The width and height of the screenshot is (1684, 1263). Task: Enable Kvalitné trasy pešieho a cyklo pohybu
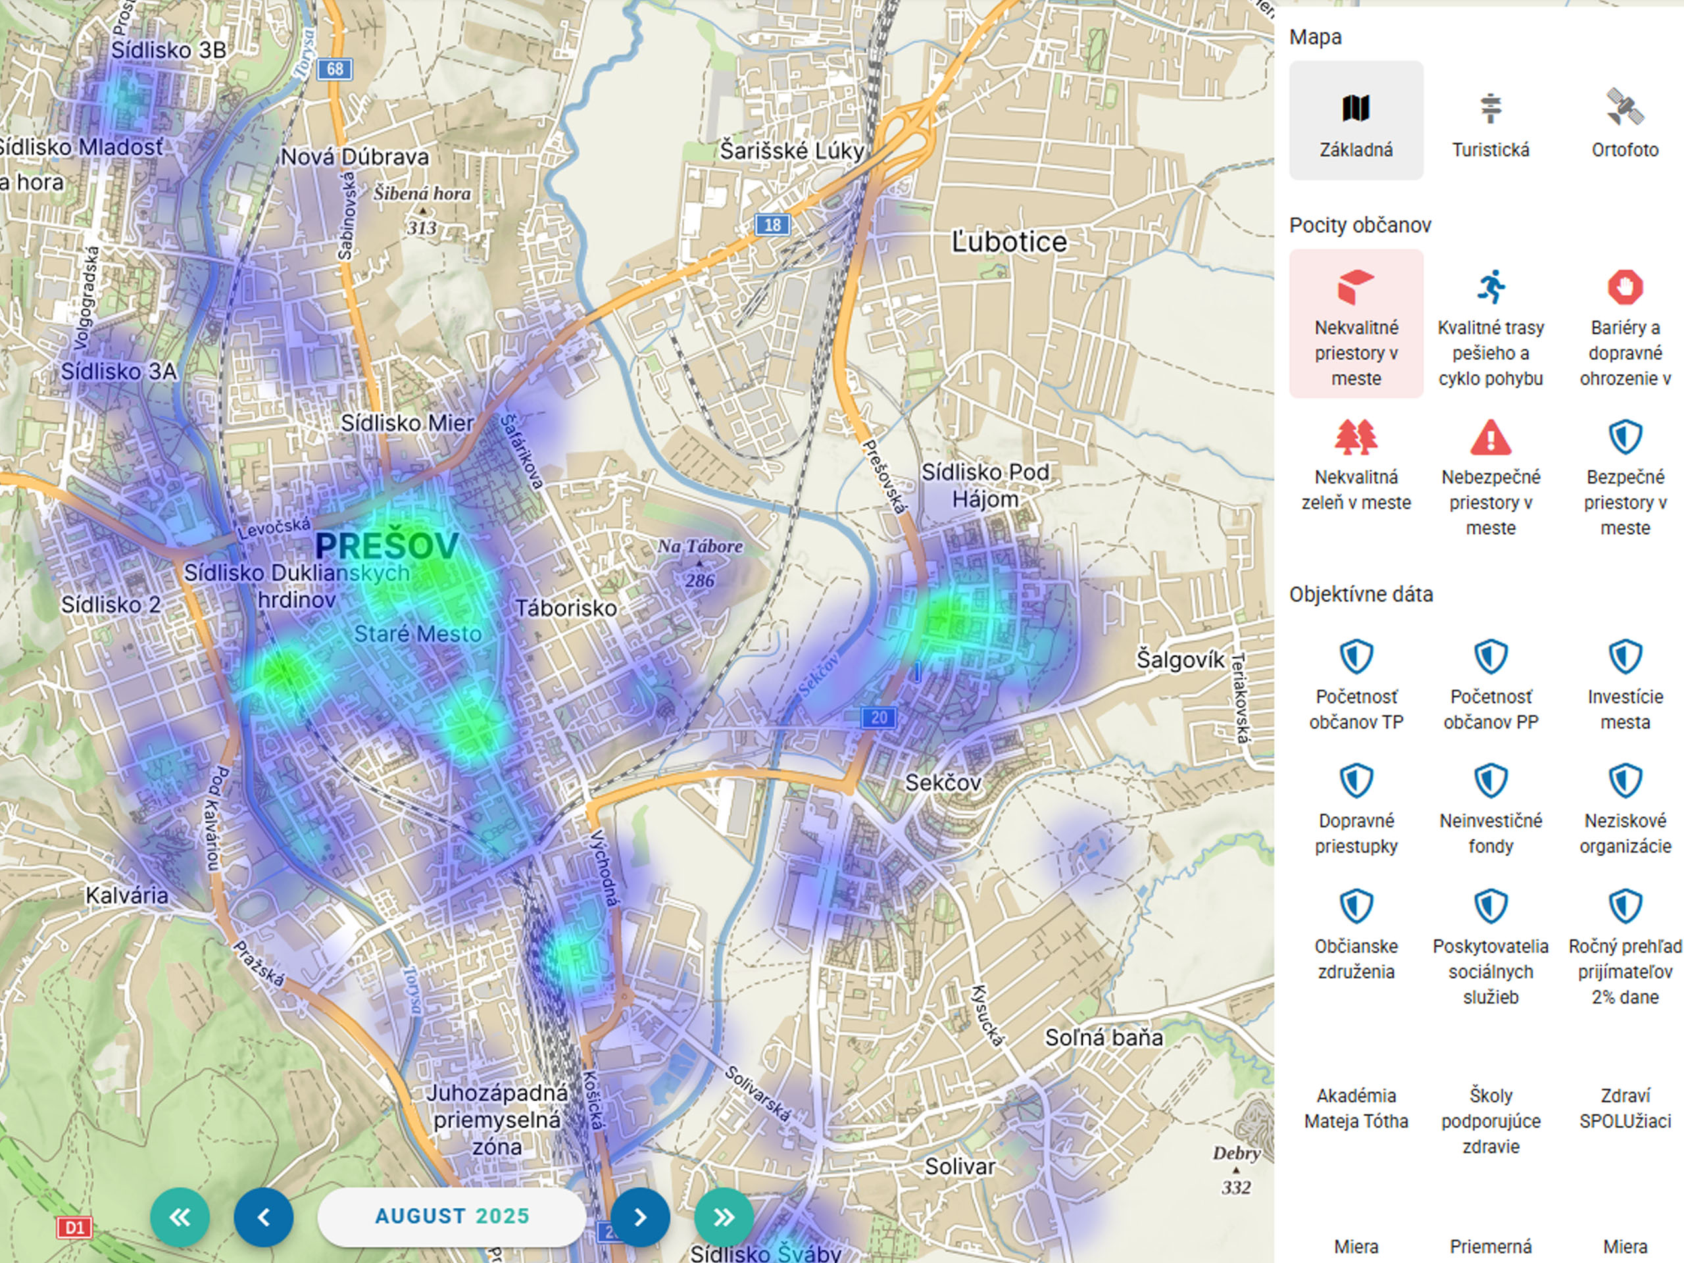pos(1490,324)
